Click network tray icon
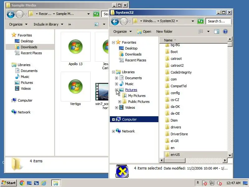 point(212,183)
